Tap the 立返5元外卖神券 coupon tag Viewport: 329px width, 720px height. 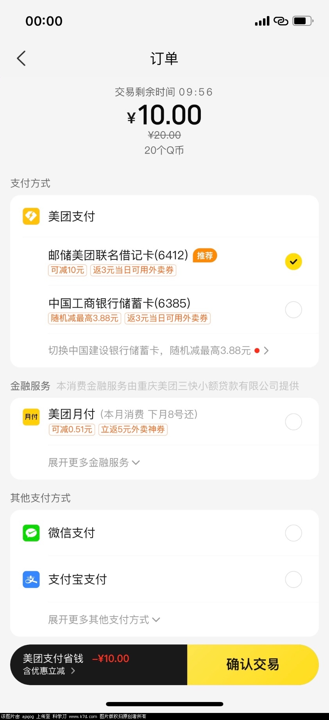[133, 429]
